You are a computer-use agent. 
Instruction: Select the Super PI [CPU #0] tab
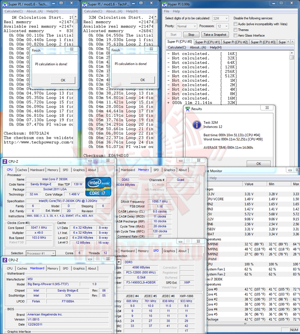(x=180, y=42)
